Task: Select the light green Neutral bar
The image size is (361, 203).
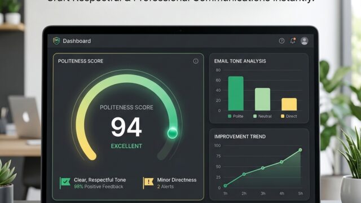Action: [262, 99]
